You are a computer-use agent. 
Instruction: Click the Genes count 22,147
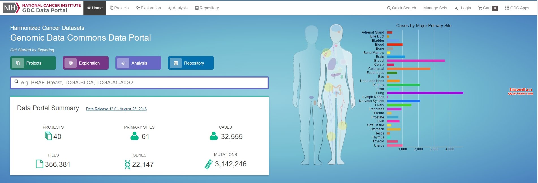(143, 164)
